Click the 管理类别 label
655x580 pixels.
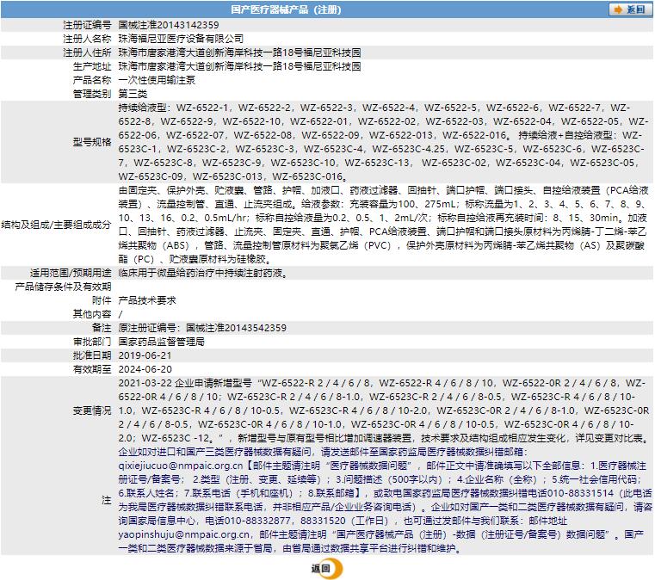point(92,94)
